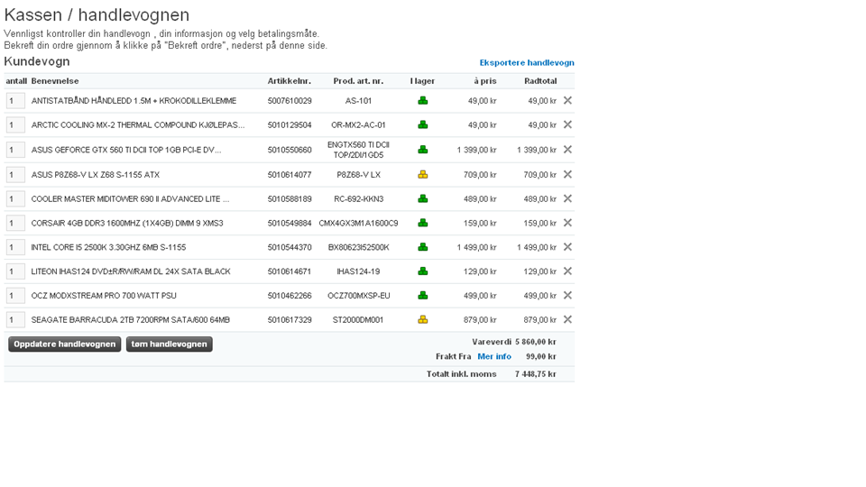Click green stock icon for ARCTIC COOLING MX-2
Screen dimensions: 866x487
(x=422, y=124)
